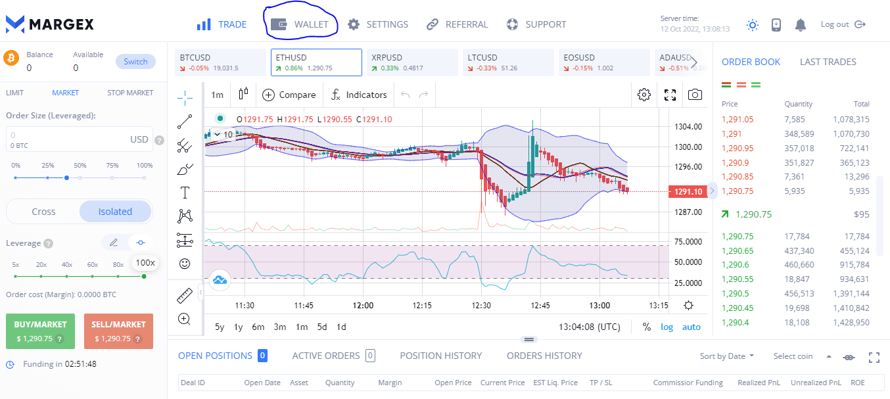Open the 1m timeframe interval dropdown

(217, 95)
